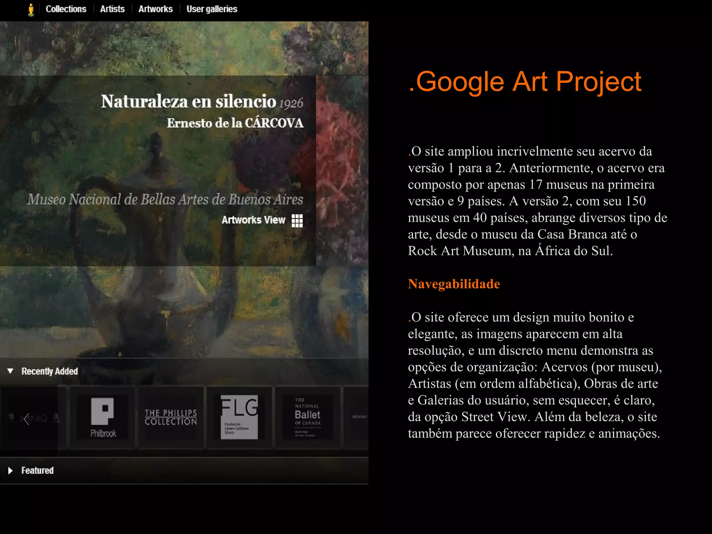
Task: Select the Benaki museum thumbnail
Action: [356, 417]
